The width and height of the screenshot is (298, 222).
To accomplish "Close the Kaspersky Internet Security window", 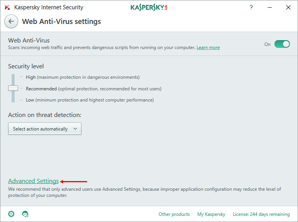I will click(x=288, y=7).
